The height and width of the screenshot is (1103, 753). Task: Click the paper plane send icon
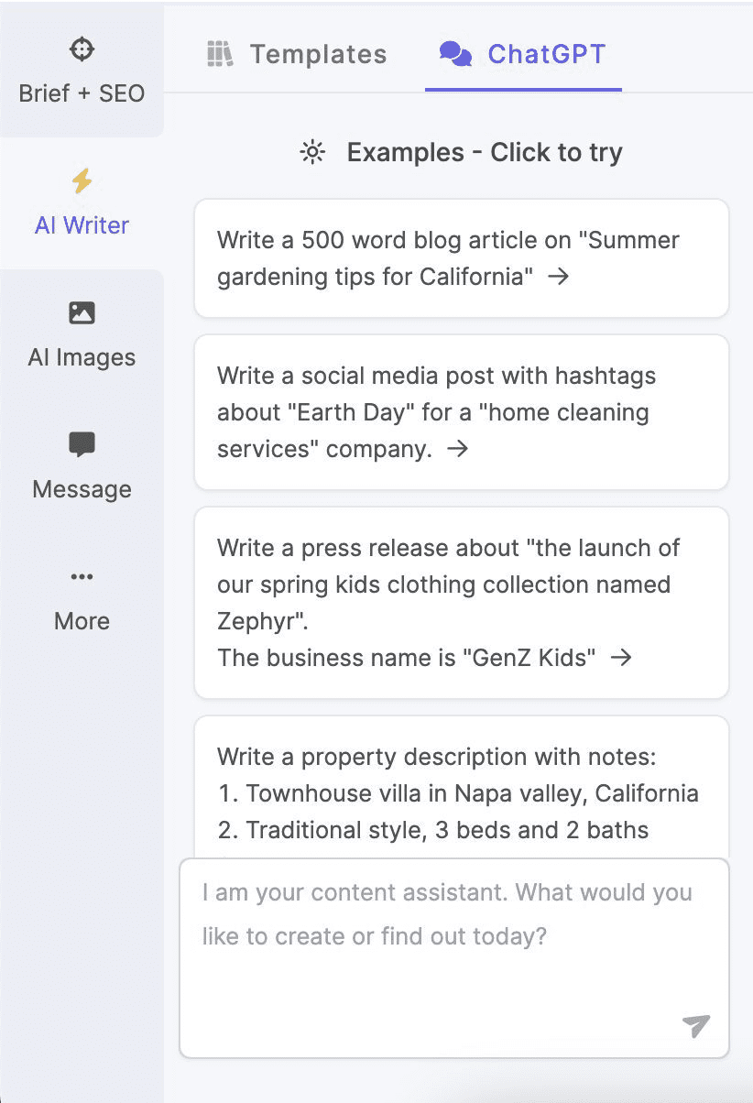pyautogui.click(x=696, y=1026)
